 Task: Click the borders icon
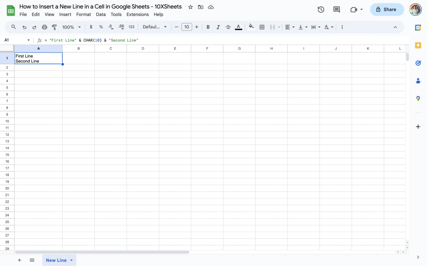(262, 27)
